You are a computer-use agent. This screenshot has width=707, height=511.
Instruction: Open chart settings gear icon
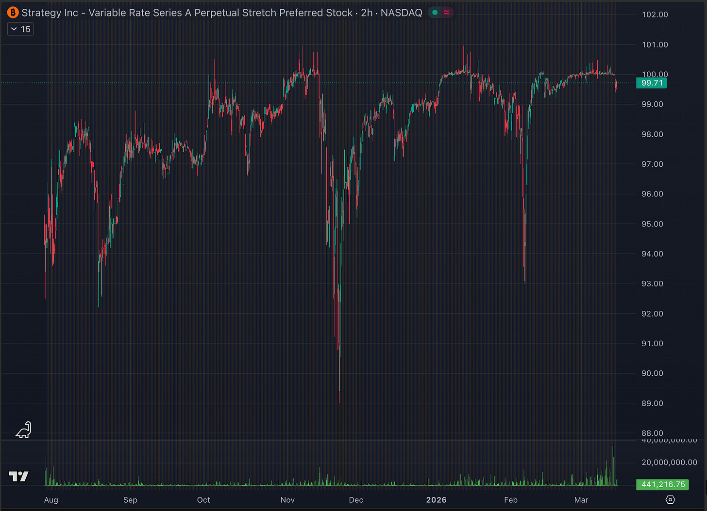(x=671, y=499)
